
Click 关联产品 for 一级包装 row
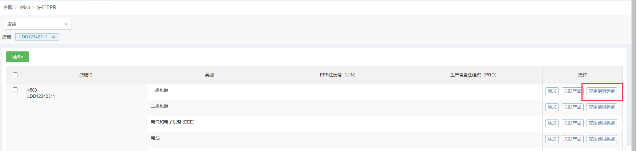tap(572, 91)
